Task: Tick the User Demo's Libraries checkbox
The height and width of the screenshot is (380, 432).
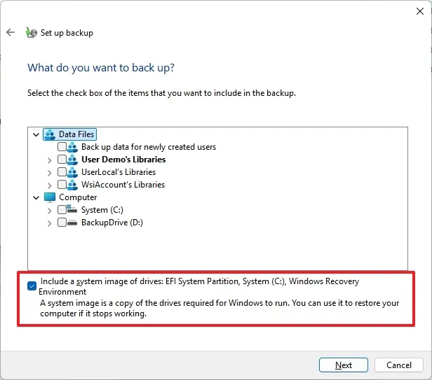Action: tap(62, 159)
